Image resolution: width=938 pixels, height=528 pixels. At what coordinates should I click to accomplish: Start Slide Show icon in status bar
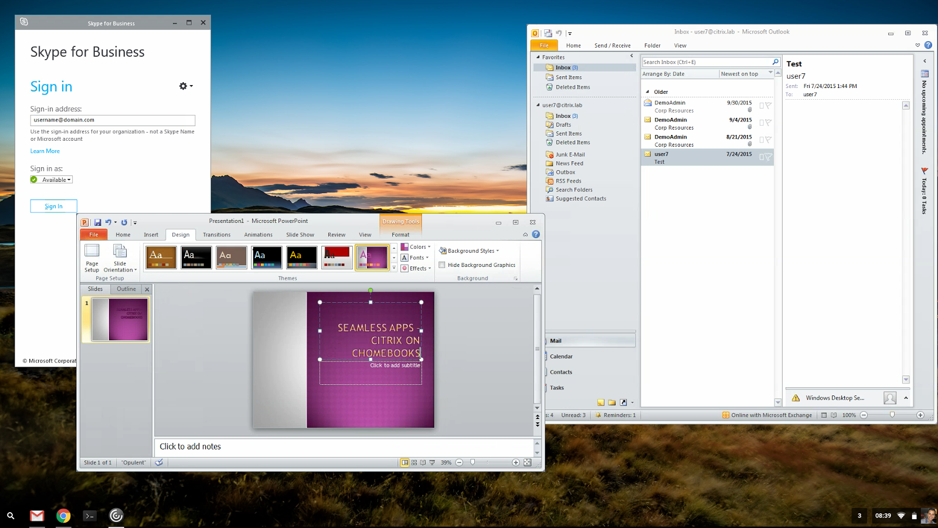(x=432, y=462)
